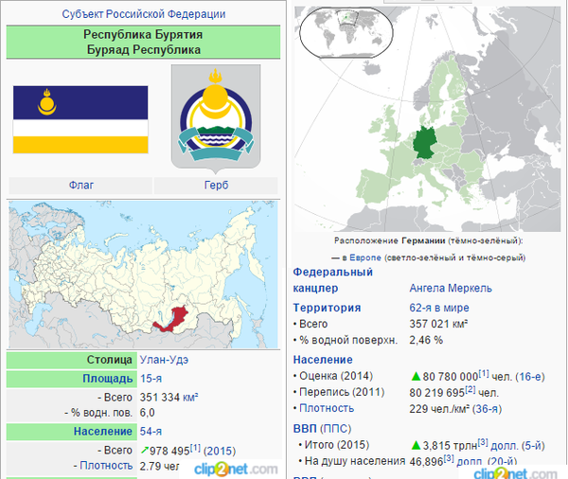Viewport: 568px width, 479px height.
Task: Click green increase arrow beside 978 495
Action: click(x=145, y=450)
